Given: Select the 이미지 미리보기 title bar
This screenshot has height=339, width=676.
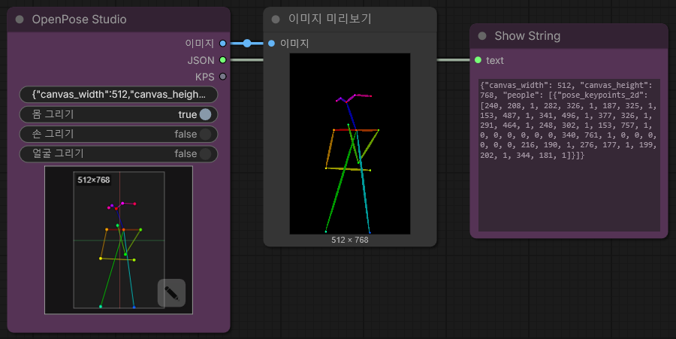Looking at the screenshot, I should click(349, 19).
